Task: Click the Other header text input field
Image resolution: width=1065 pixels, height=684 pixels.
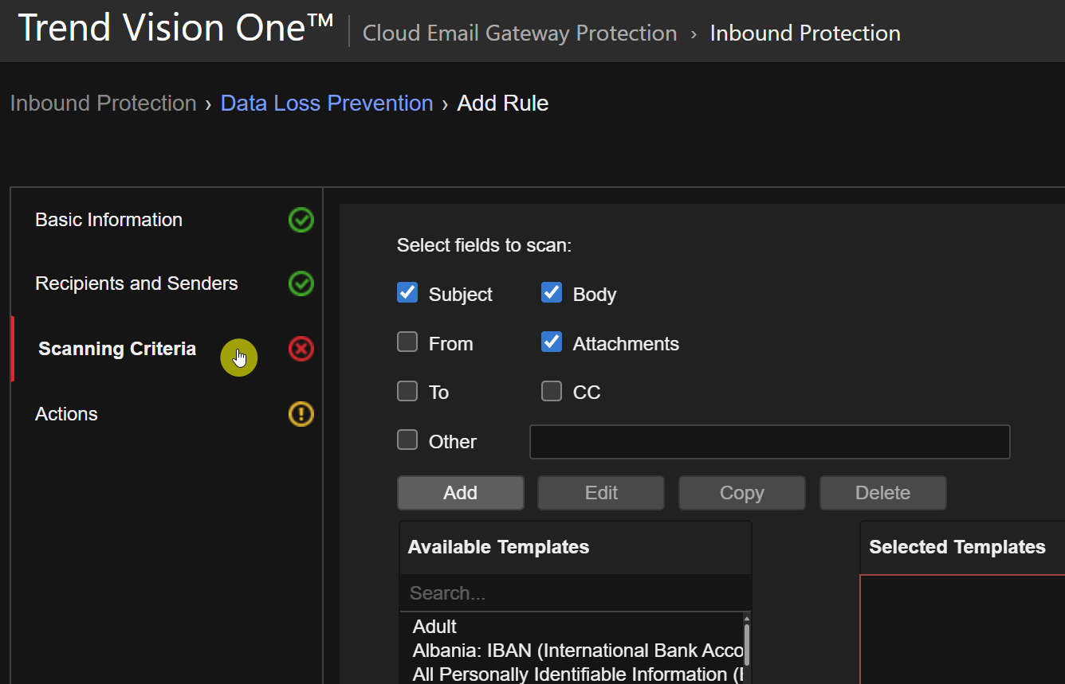Action: [x=769, y=442]
